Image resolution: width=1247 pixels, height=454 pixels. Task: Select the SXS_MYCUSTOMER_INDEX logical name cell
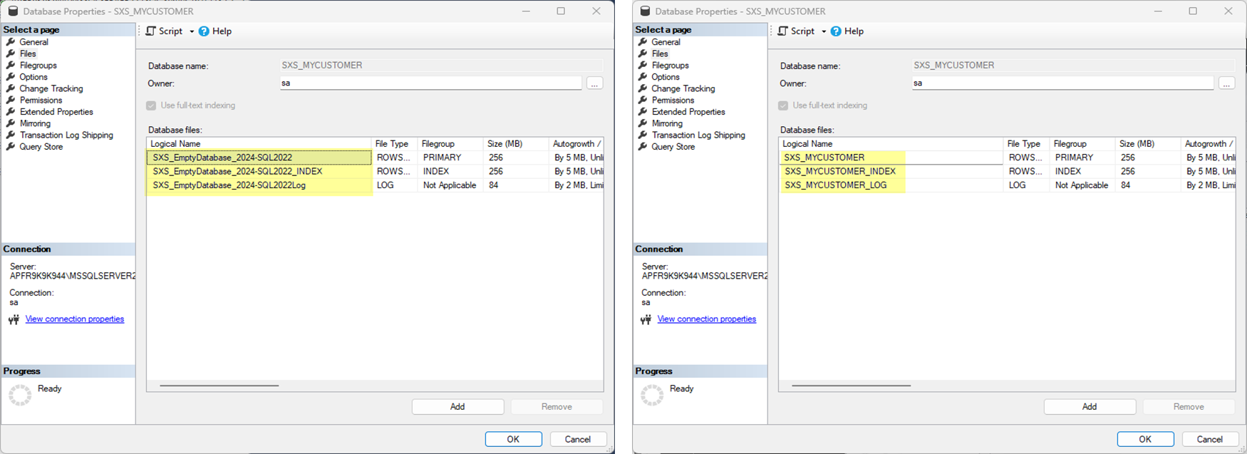point(839,172)
